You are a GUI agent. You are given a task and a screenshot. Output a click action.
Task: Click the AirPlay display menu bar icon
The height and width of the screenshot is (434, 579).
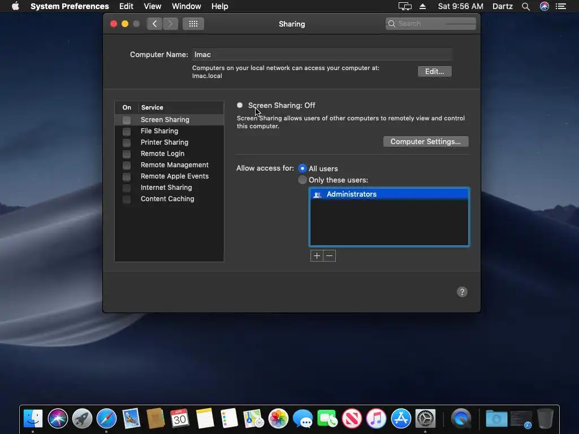pos(405,6)
